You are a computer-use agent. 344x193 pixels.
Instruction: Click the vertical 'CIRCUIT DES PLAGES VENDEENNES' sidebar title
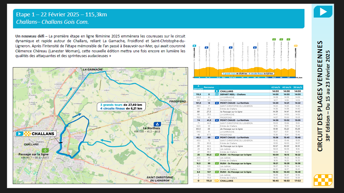point(320,96)
